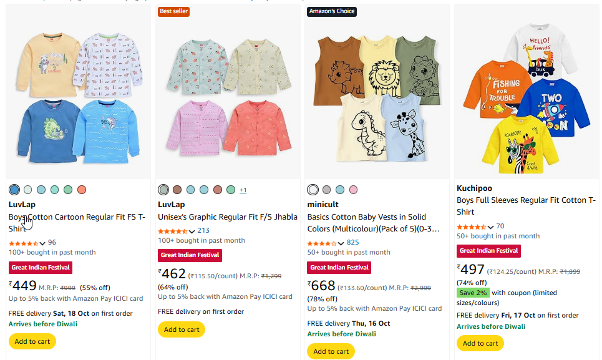The height and width of the screenshot is (360, 602).
Task: Add minicult Baby Vests to cart
Action: point(331,351)
